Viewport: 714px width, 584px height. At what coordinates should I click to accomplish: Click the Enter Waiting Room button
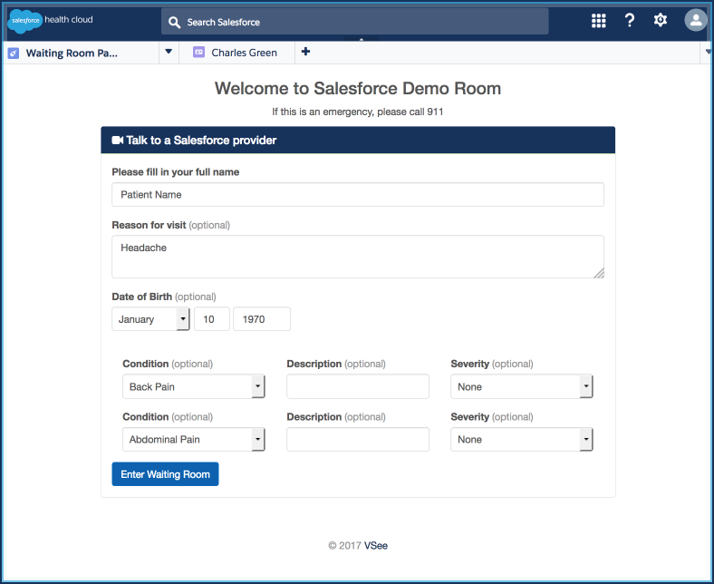165,474
